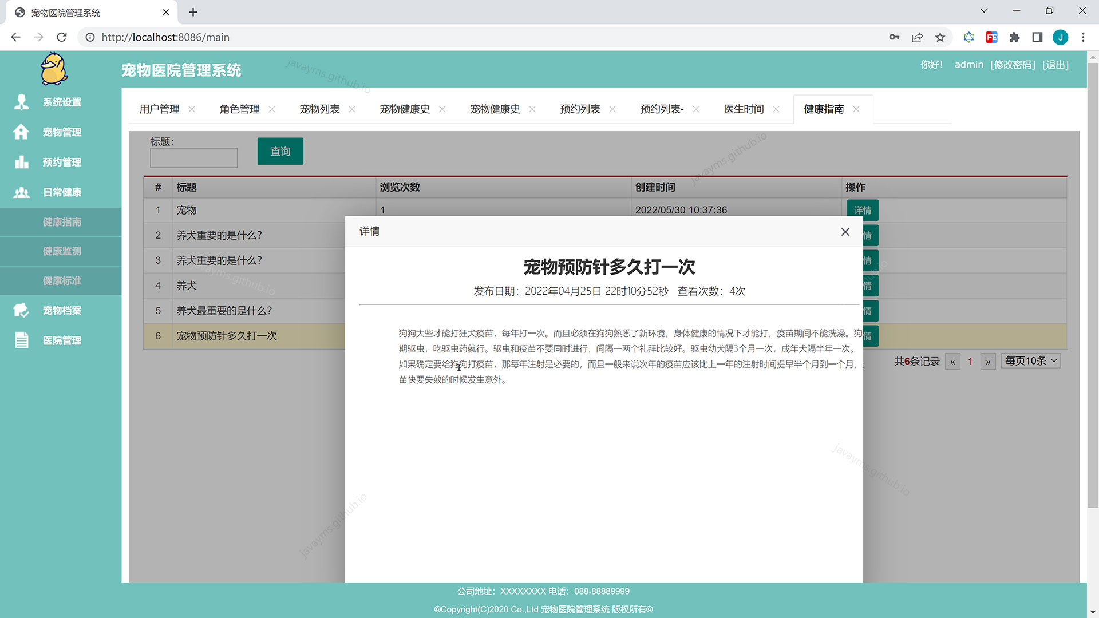This screenshot has height=618, width=1099.
Task: Click the FE helper extension icon
Action: click(x=991, y=37)
